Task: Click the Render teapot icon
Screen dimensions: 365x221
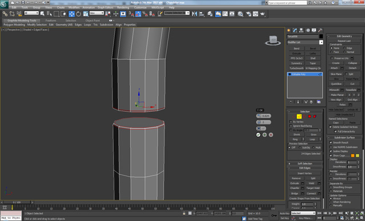Action: click(263, 14)
